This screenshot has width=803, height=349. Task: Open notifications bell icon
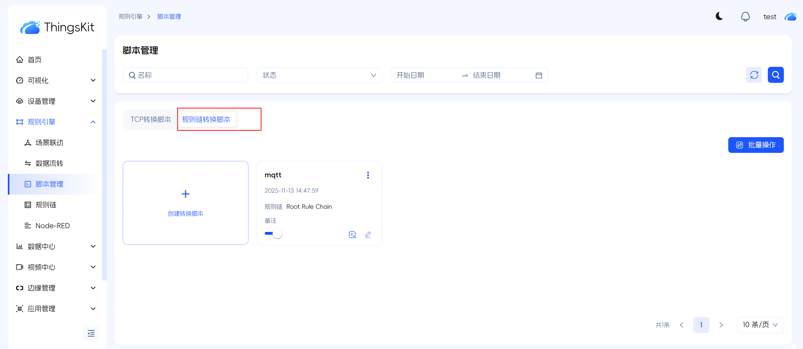[x=745, y=16]
